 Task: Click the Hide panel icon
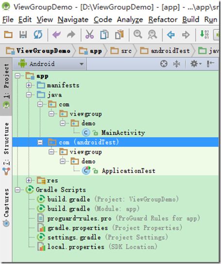pyautogui.click(x=210, y=64)
